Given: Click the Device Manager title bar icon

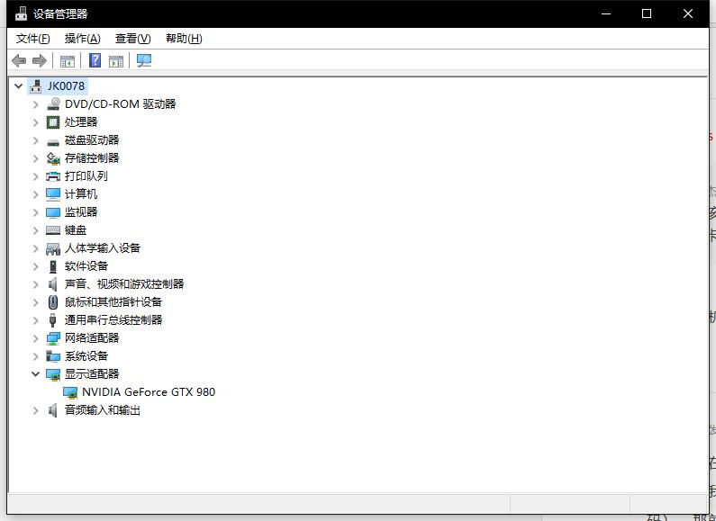Looking at the screenshot, I should (21, 13).
